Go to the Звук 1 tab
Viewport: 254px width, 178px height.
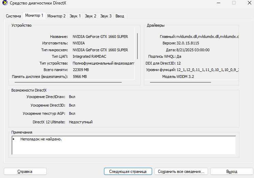point(75,16)
